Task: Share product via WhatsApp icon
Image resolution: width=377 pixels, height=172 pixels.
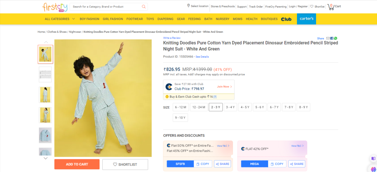Action: [336, 38]
